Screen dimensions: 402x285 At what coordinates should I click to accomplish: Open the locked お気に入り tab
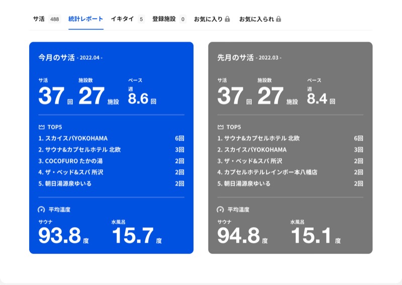tap(212, 19)
